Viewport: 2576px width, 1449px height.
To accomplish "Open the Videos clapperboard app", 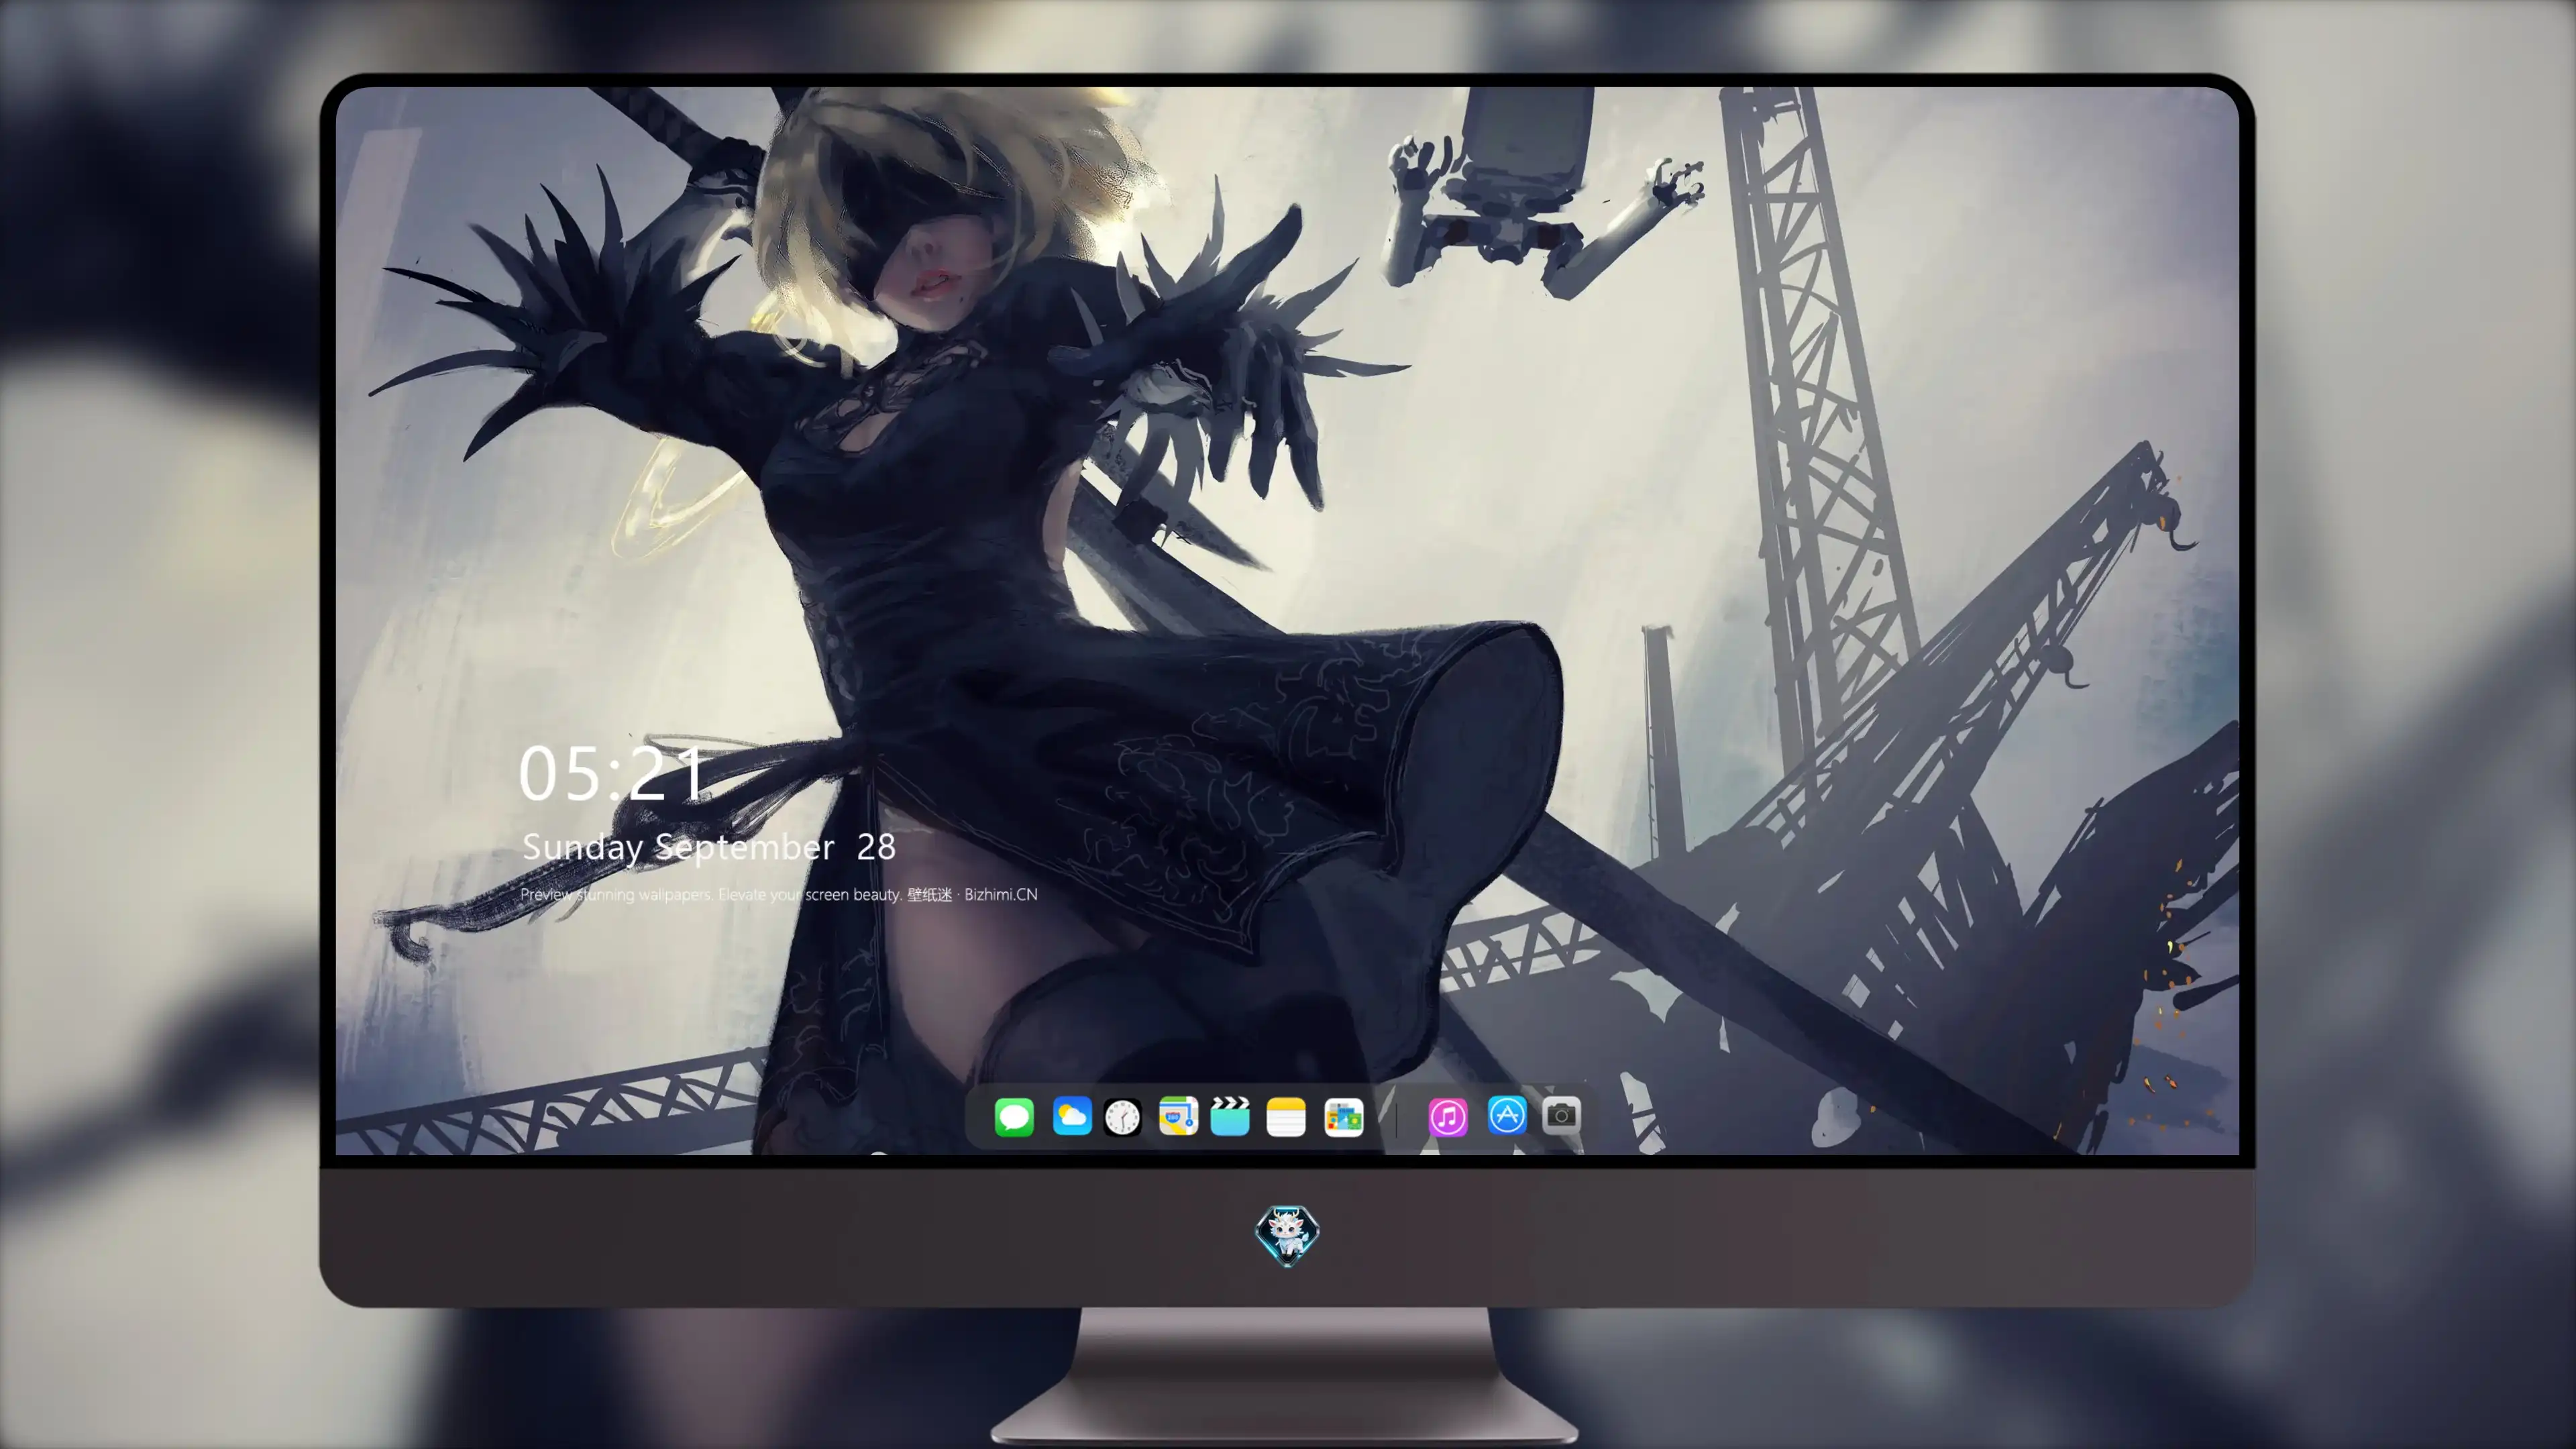I will tap(1230, 1116).
